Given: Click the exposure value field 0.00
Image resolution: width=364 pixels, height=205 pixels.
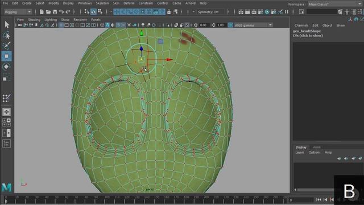Looking at the screenshot, I should click(204, 25).
